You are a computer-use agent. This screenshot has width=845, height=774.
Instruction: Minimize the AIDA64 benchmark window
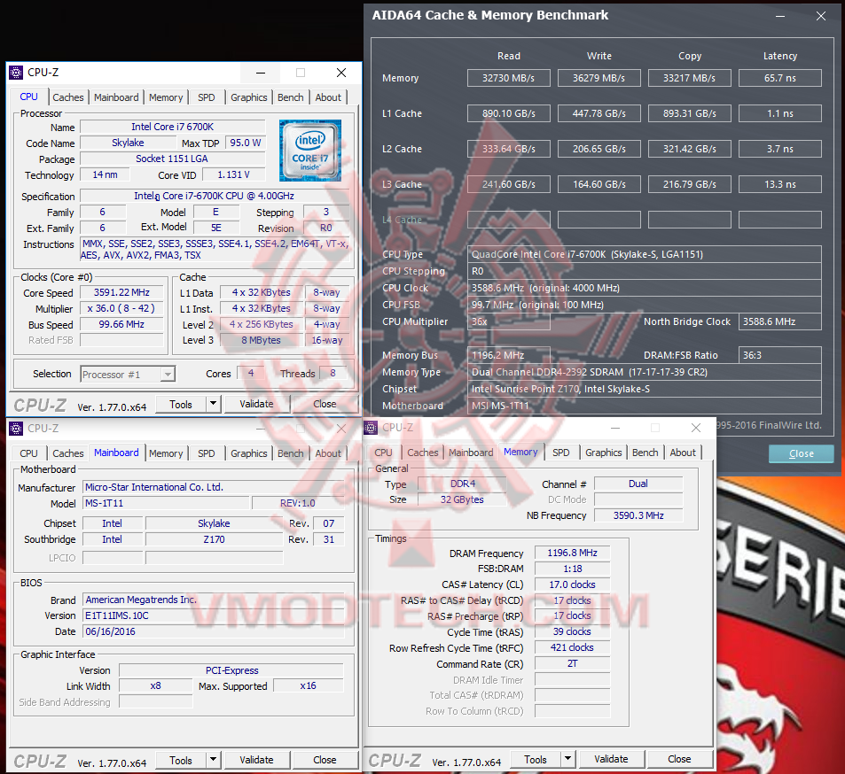click(779, 16)
